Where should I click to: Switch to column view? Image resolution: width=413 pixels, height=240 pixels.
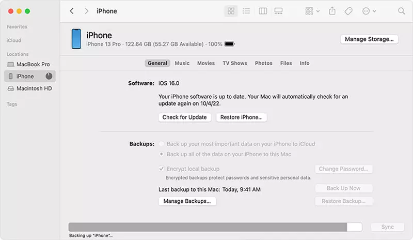coord(263,11)
